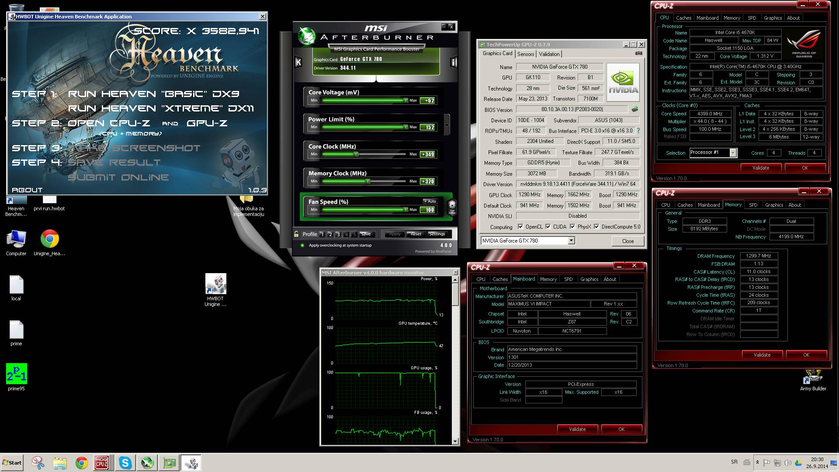Click GPU-Z BIOS save chip icon
The width and height of the screenshot is (839, 472).
(634, 109)
